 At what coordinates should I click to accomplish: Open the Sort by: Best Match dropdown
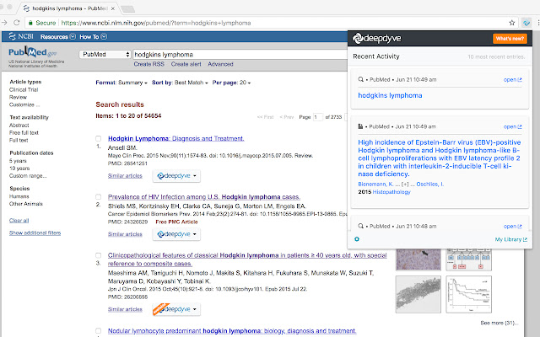180,83
